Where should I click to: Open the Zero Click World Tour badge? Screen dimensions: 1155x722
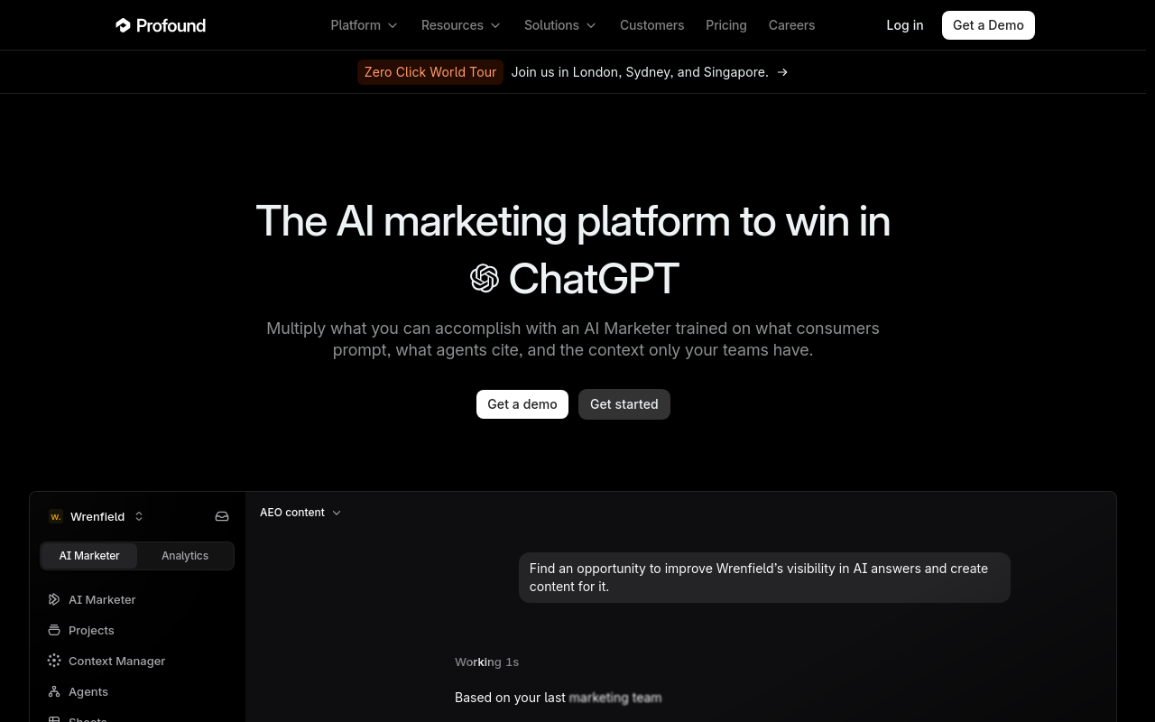430,72
